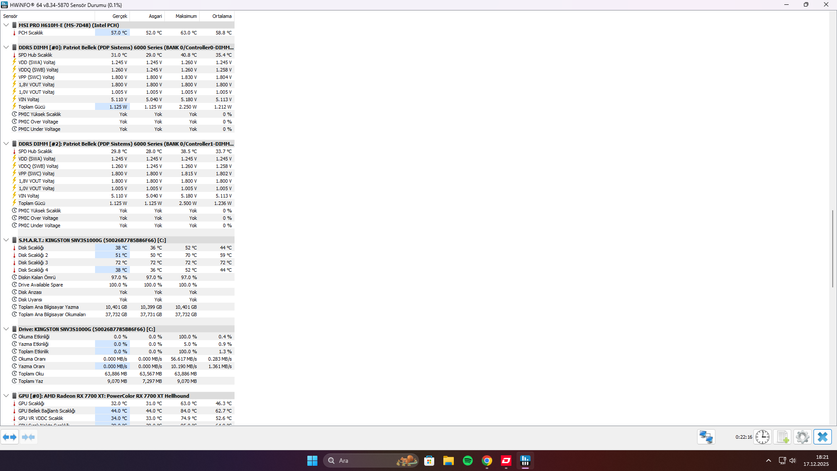Click the inward-pointing arrows collapse button
Screen dimensions: 837x471
click(x=28, y=437)
